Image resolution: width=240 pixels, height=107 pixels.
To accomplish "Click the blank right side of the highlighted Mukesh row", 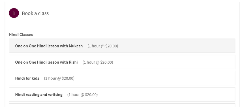I will click(x=176, y=46).
